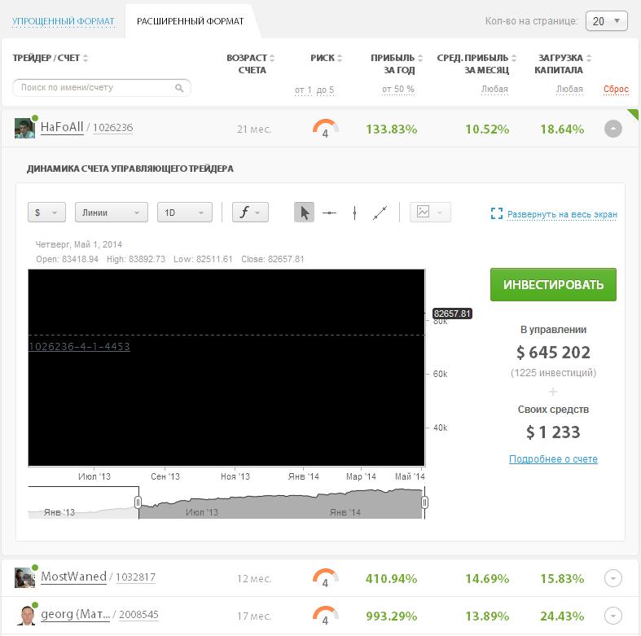Open the 1D timeframe dropdown

click(185, 213)
